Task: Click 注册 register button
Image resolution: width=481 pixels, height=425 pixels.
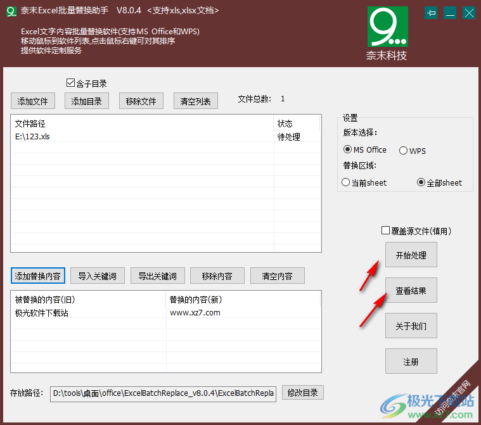Action: tap(411, 361)
